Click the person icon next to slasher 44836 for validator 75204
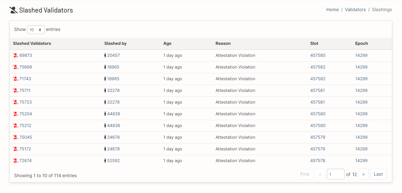 (x=105, y=114)
